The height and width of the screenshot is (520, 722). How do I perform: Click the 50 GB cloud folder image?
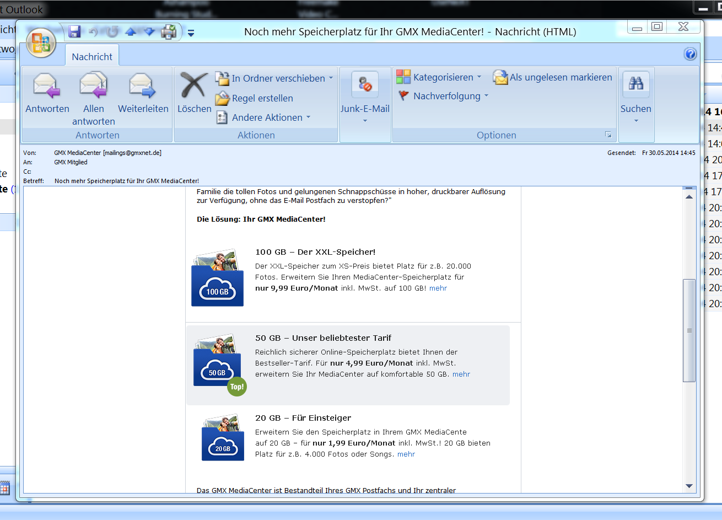[x=217, y=361]
